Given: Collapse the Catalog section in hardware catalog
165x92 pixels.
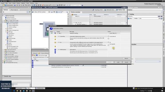Looking at the screenshot, I should tap(128, 14).
